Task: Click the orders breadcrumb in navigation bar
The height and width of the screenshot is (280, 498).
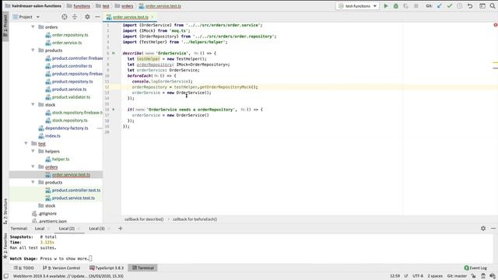Action: click(124, 6)
